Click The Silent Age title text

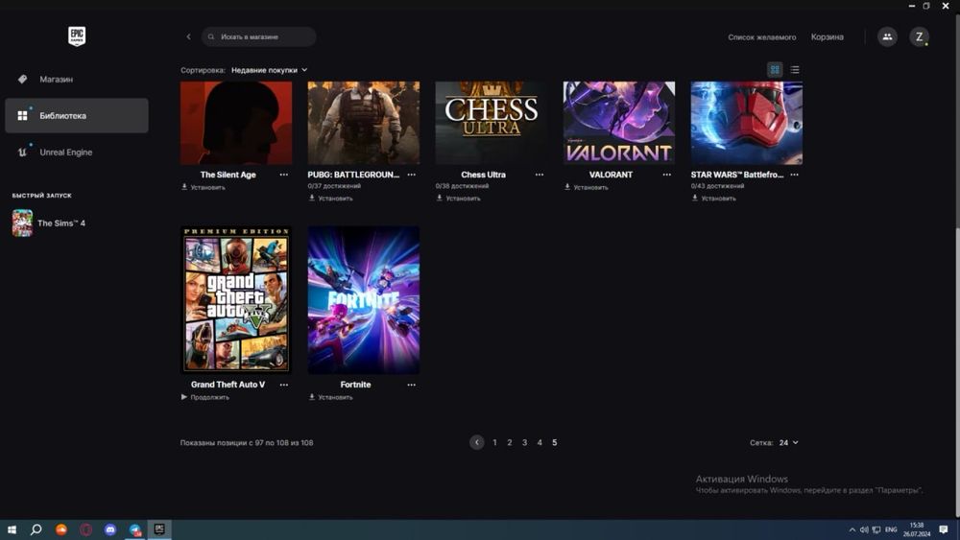pyautogui.click(x=228, y=175)
